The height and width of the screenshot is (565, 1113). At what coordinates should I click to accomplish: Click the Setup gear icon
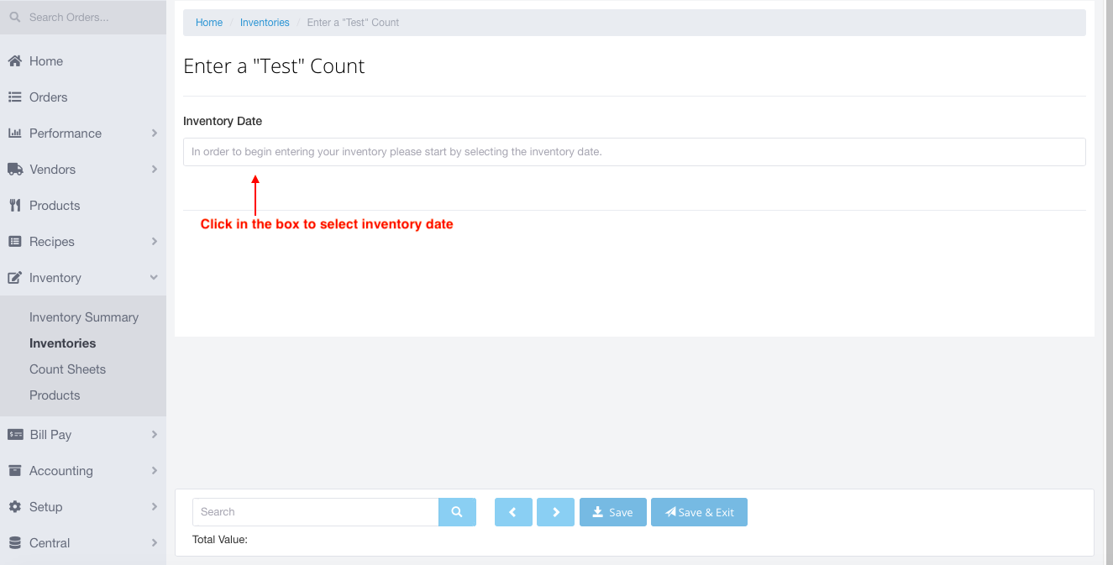point(14,507)
